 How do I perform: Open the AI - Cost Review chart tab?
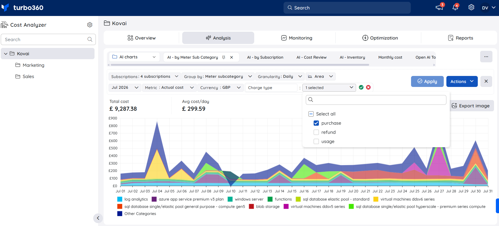tap(312, 57)
